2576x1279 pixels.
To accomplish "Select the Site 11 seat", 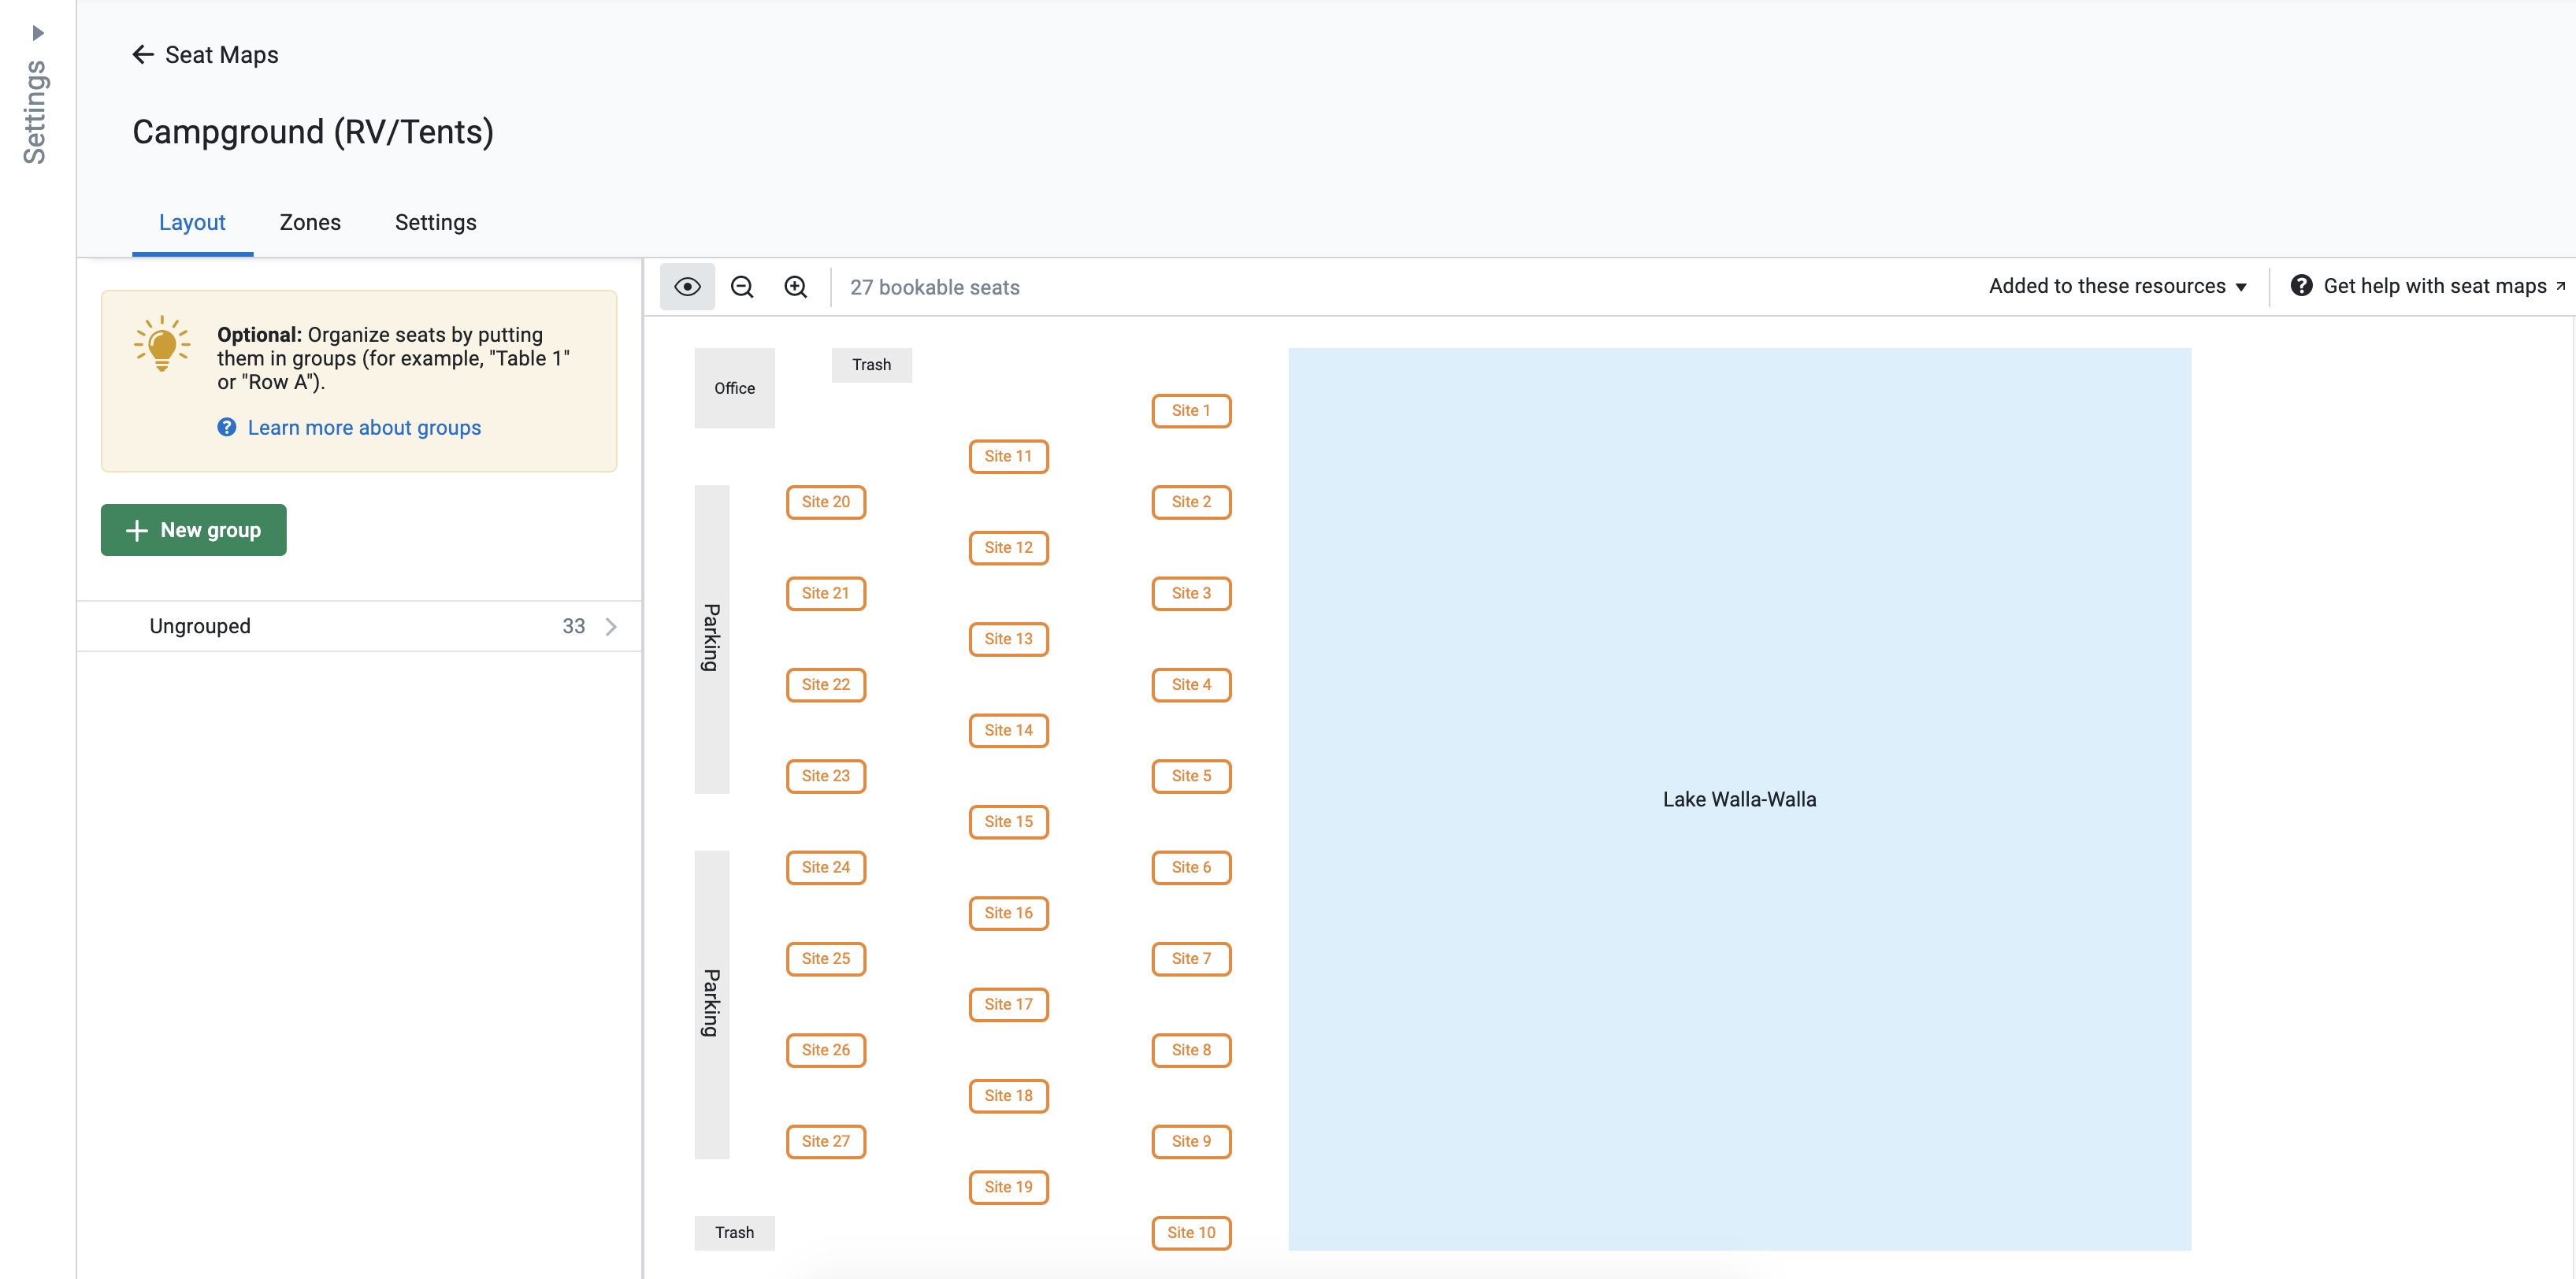I will coord(1008,456).
